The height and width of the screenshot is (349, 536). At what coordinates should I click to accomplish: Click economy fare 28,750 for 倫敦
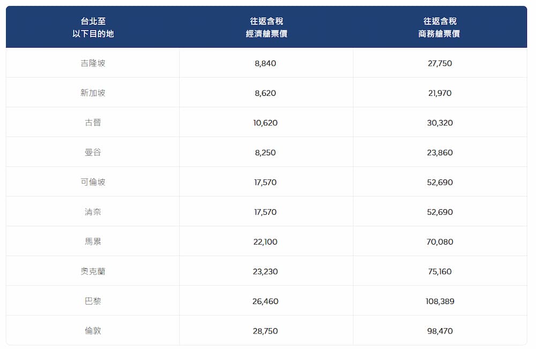click(x=265, y=331)
